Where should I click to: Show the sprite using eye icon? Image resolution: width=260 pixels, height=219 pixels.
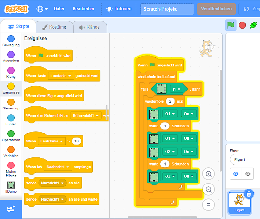coord(236,174)
